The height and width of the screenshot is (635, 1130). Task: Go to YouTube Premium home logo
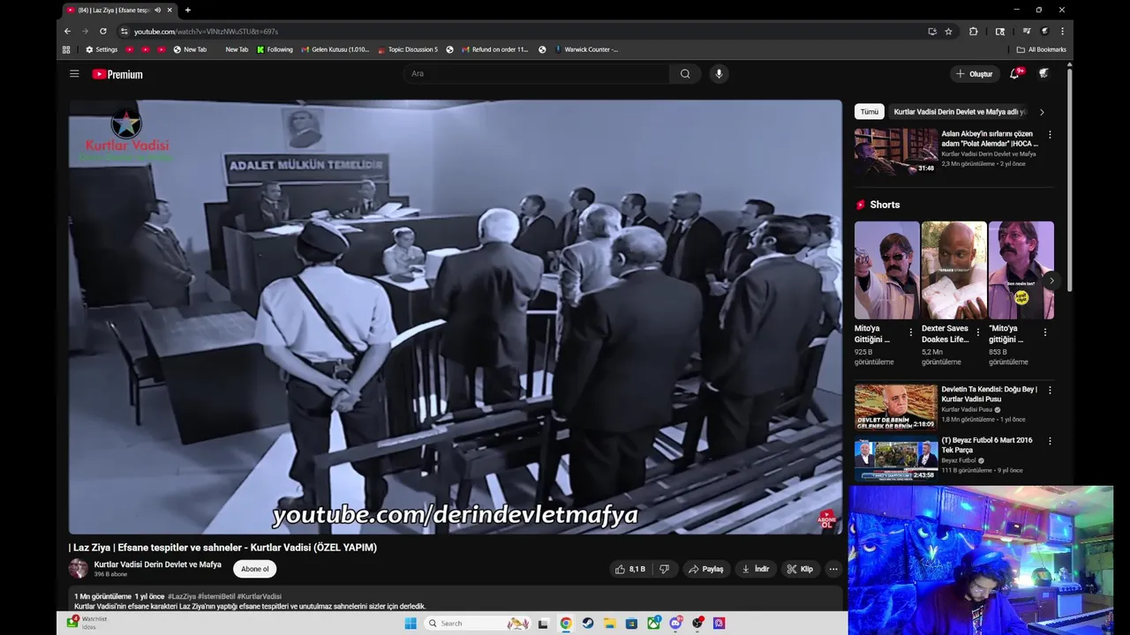click(x=117, y=74)
